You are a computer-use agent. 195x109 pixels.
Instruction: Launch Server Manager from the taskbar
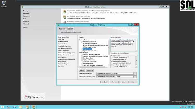pos(8,107)
